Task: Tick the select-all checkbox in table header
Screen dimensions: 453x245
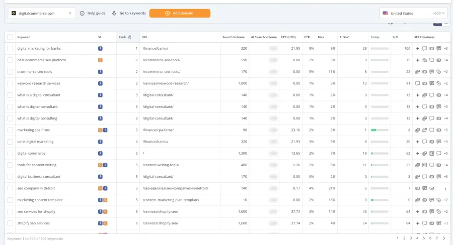Action: click(x=10, y=37)
